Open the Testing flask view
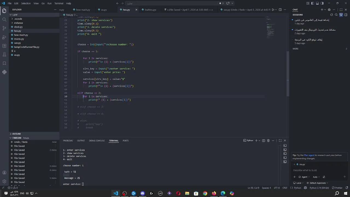 pos(4,55)
